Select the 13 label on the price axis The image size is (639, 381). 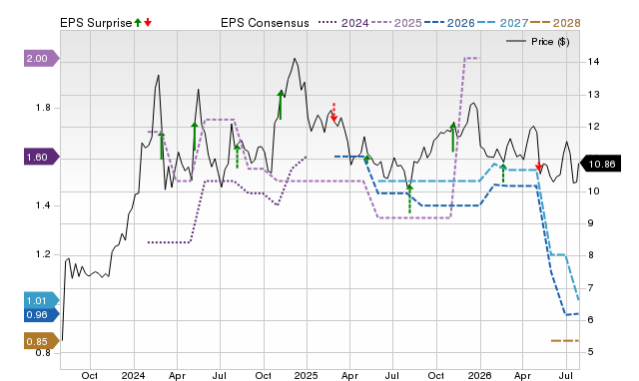[593, 95]
